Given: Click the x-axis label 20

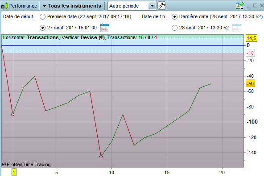Looking at the screenshot, I should coord(222,172).
